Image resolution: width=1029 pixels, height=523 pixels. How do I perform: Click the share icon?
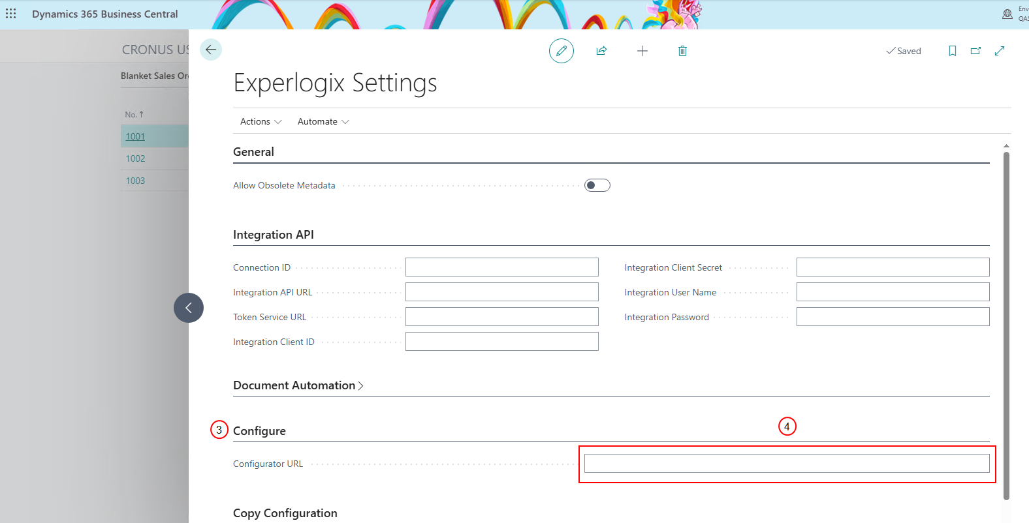[x=602, y=51]
